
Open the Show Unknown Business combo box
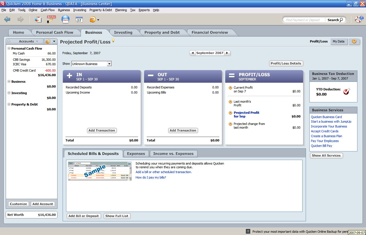click(91, 64)
